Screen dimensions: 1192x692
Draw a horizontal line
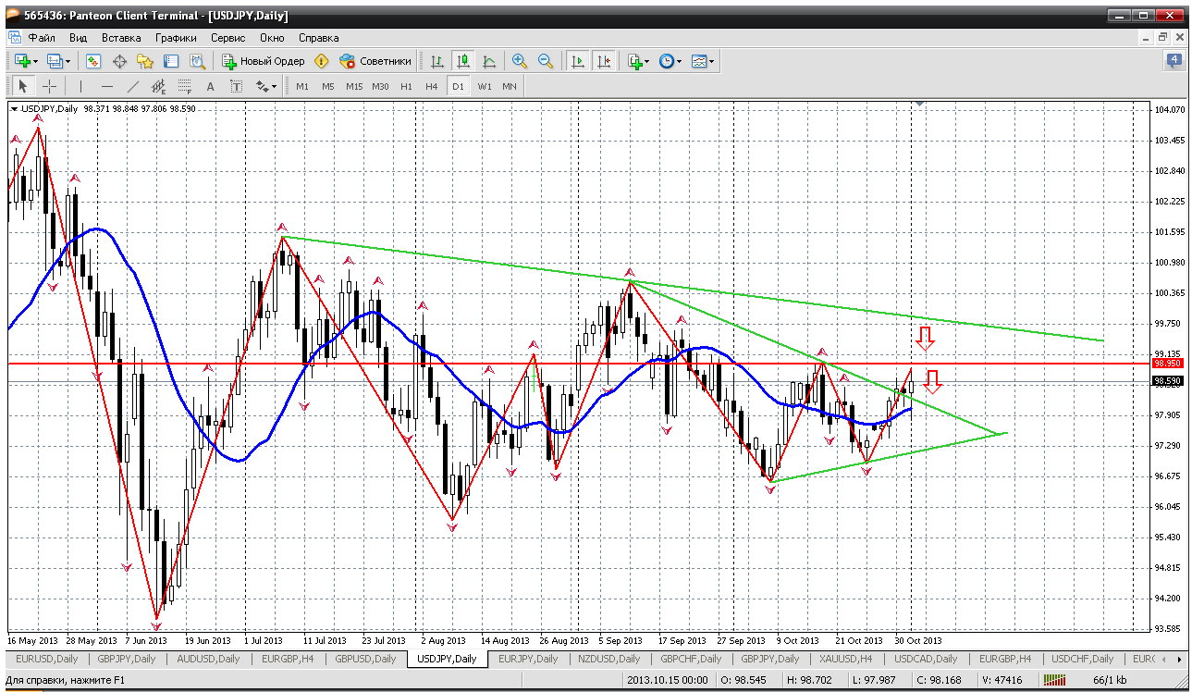coord(107,86)
